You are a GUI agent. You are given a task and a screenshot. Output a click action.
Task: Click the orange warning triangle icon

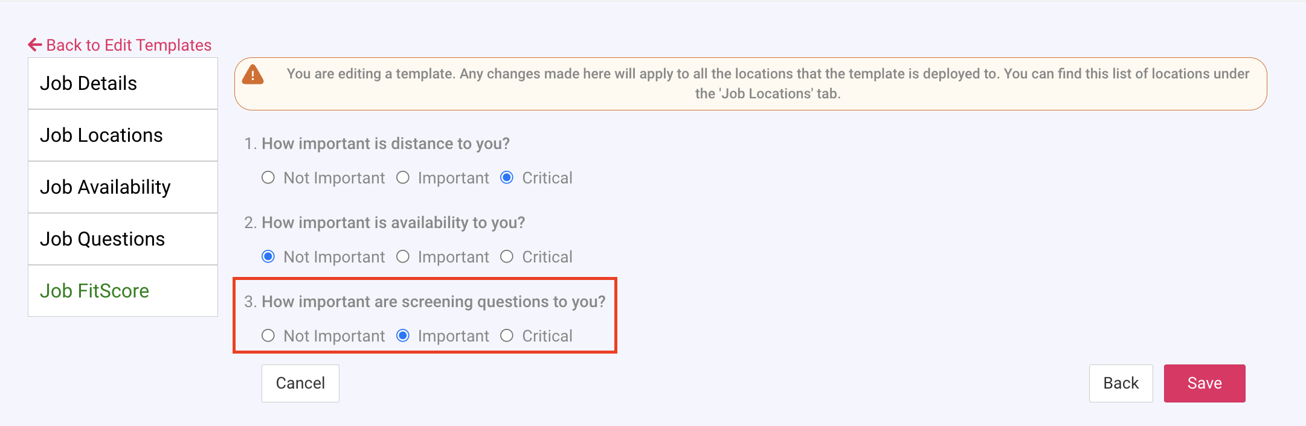pyautogui.click(x=253, y=75)
